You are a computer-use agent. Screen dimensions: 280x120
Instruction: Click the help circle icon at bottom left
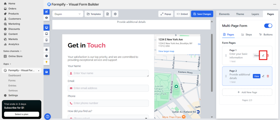(x=48, y=116)
